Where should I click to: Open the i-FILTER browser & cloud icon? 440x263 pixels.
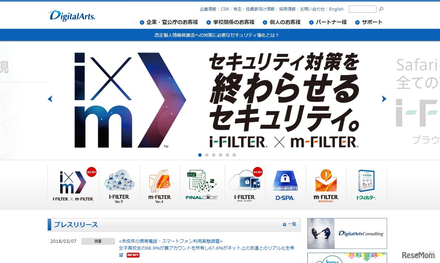pos(245,185)
